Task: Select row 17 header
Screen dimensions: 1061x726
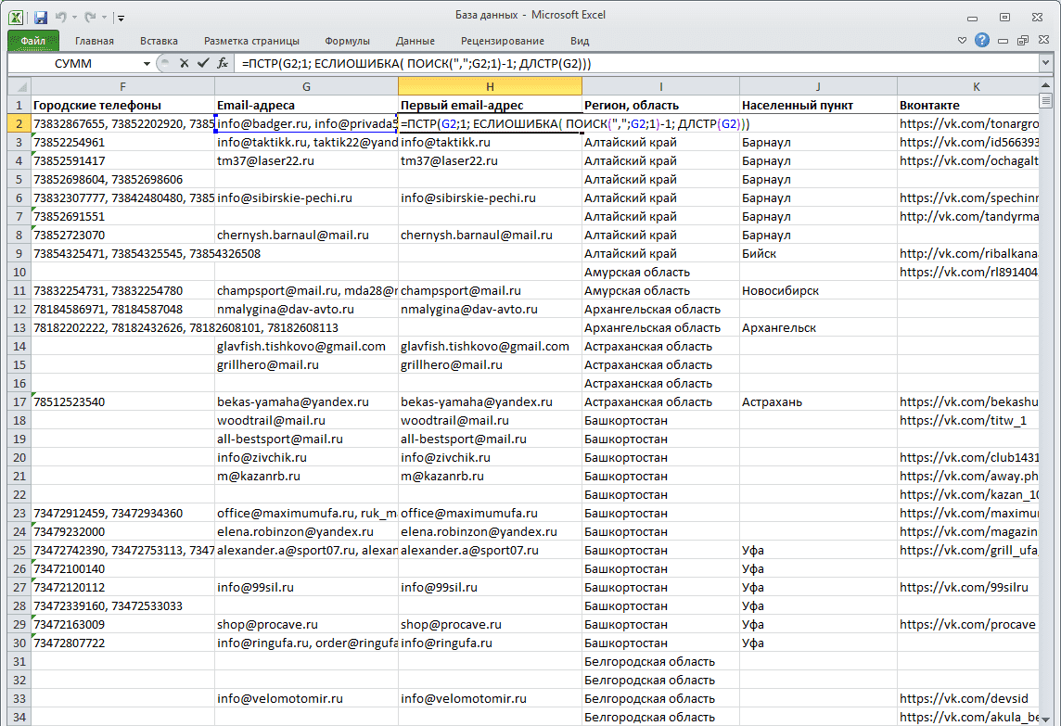Action: pos(19,401)
